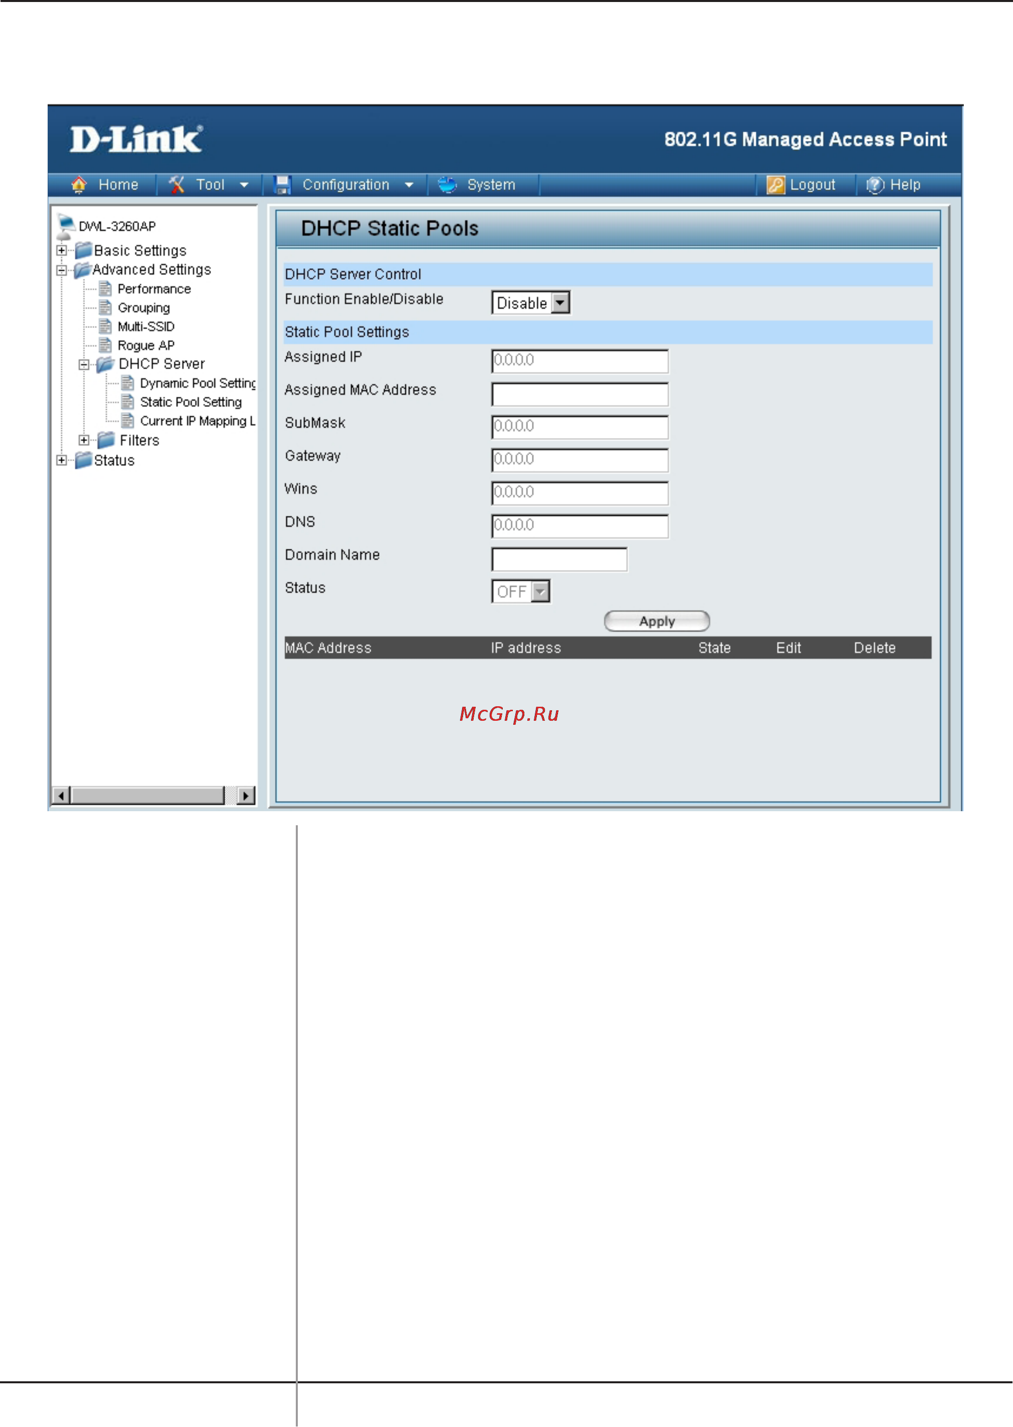
Task: Click the Filters folder icon
Action: click(106, 441)
